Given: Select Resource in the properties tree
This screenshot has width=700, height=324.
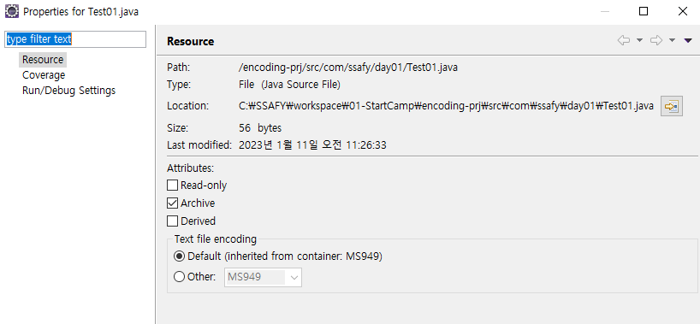Looking at the screenshot, I should [43, 59].
